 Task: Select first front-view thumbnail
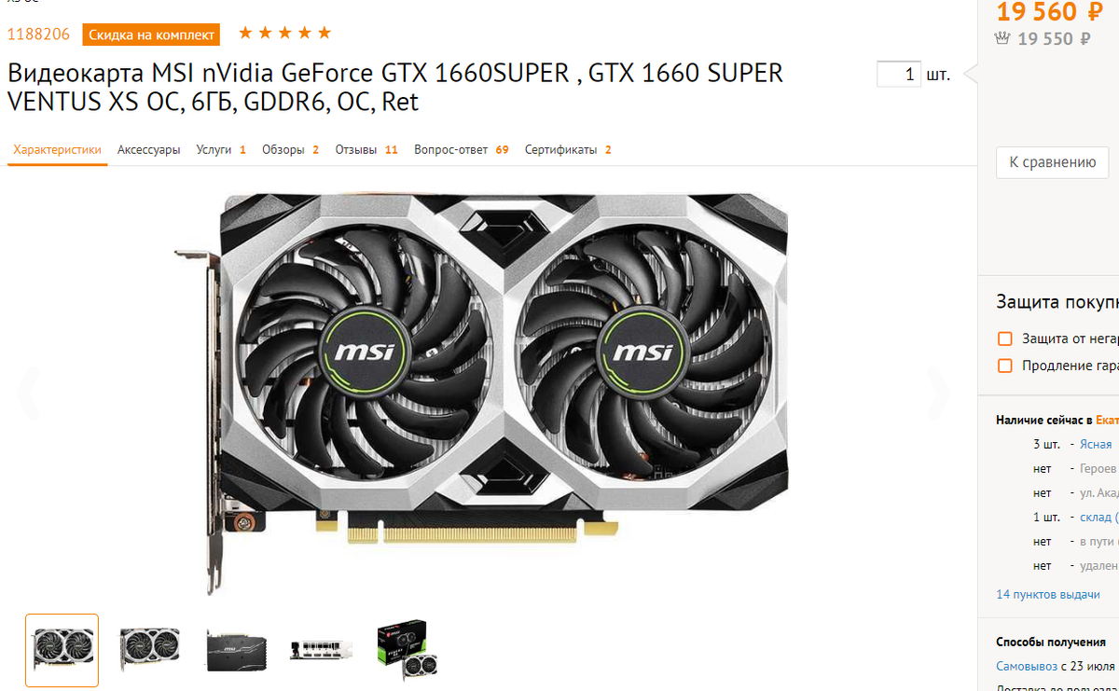62,650
